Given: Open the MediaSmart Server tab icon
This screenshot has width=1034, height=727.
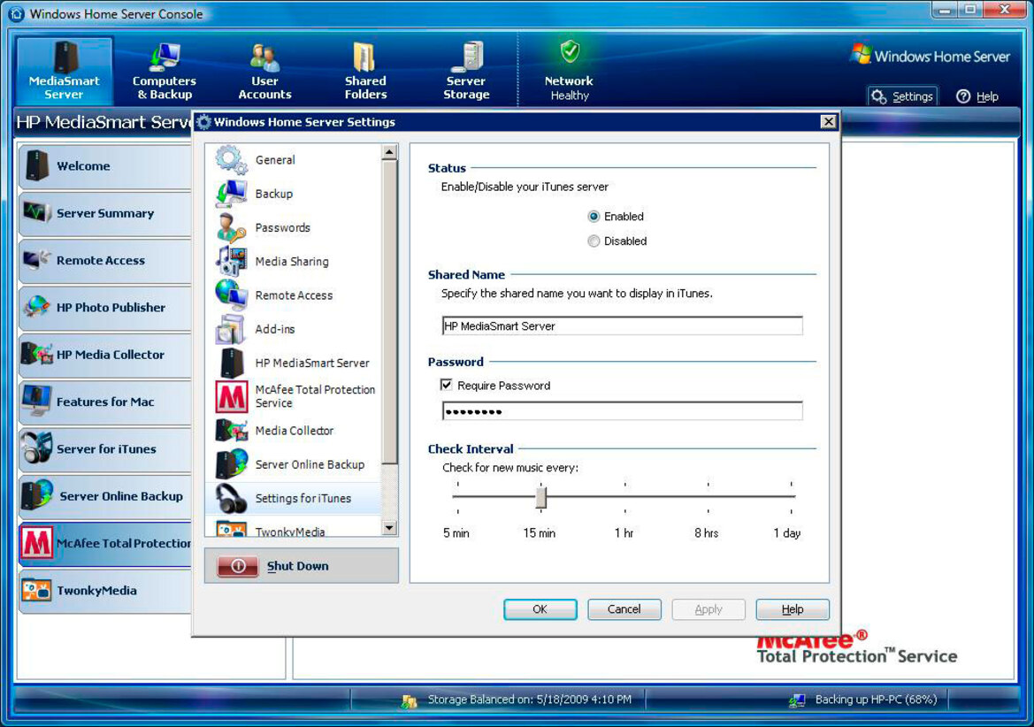Looking at the screenshot, I should coord(65,56).
